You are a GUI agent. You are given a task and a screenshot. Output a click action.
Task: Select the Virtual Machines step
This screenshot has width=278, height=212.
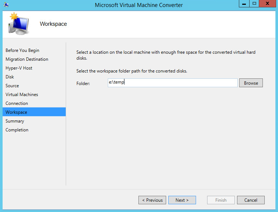[x=22, y=95]
